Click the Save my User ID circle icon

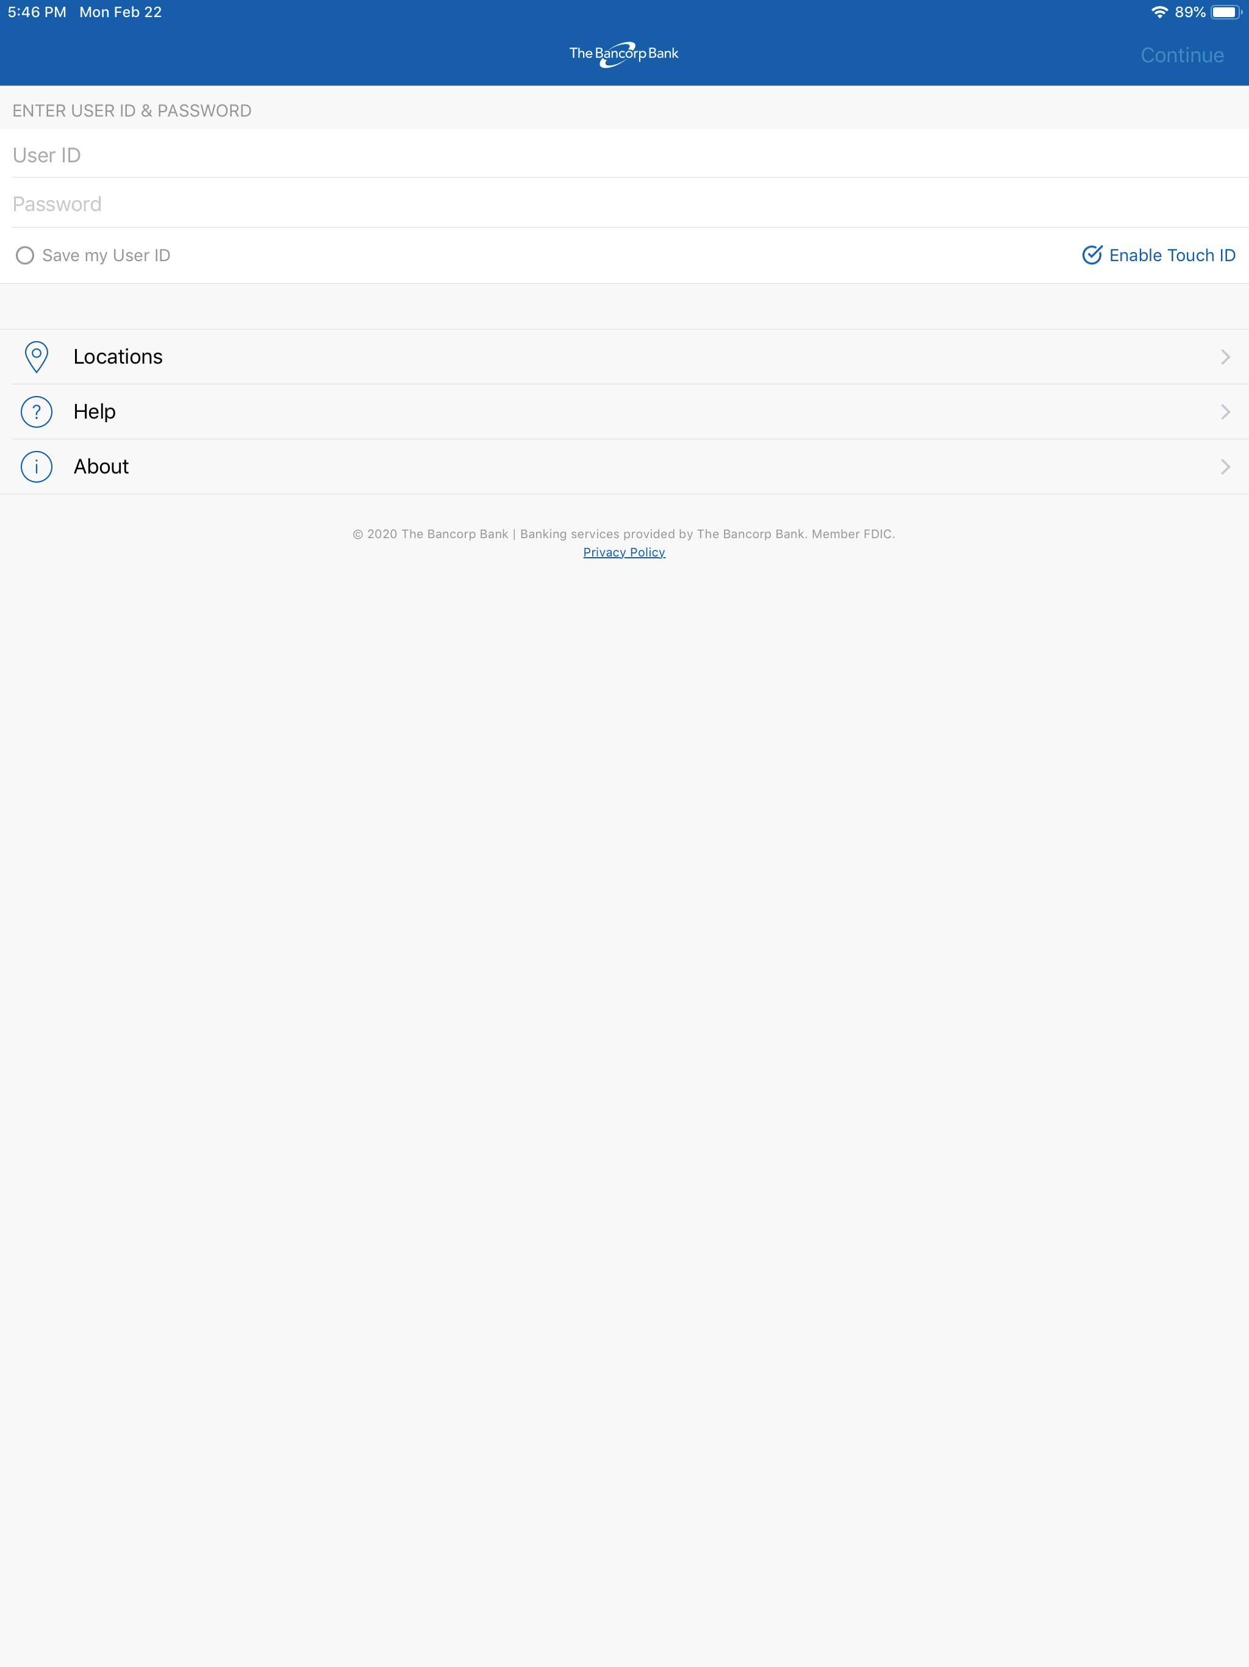[25, 256]
